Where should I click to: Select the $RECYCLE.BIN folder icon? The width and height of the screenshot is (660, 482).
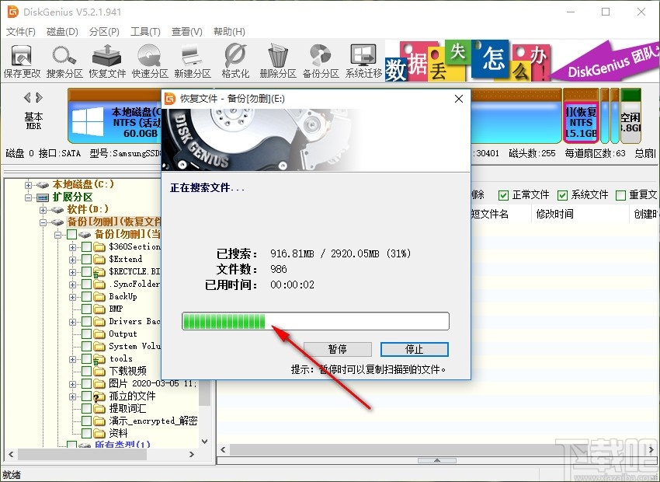pos(99,272)
